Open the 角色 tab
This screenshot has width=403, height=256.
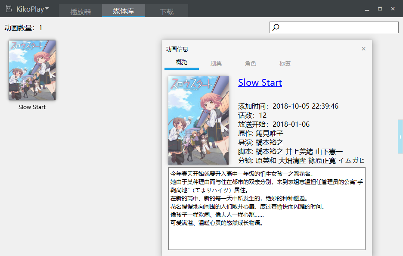(250, 63)
